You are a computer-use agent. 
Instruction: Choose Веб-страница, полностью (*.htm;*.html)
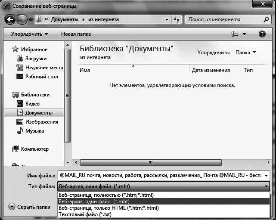point(164,195)
